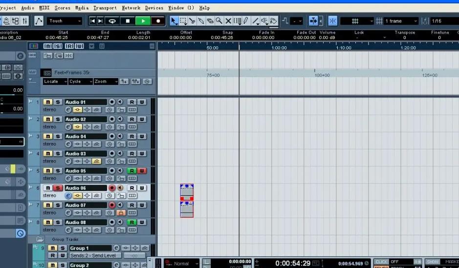This screenshot has height=268, width=459.
Task: Open the Help menu
Action: (x=204, y=8)
